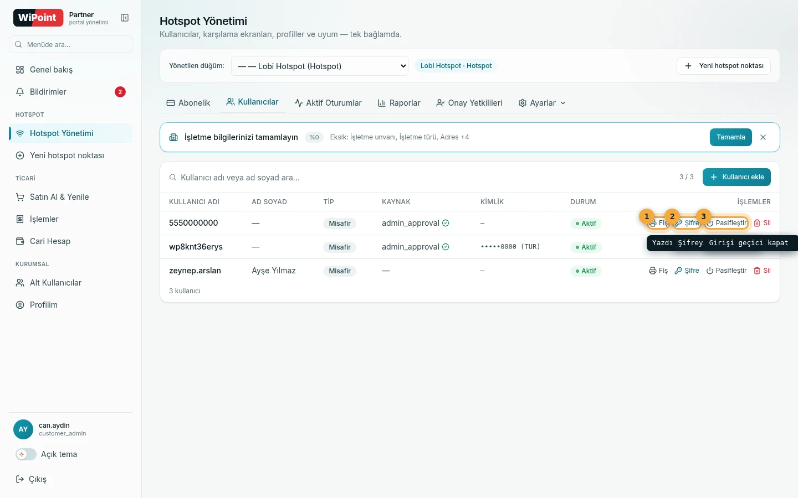Open Yeni hotspot noktası in the sidebar
This screenshot has width=798, height=498.
pos(70,155)
